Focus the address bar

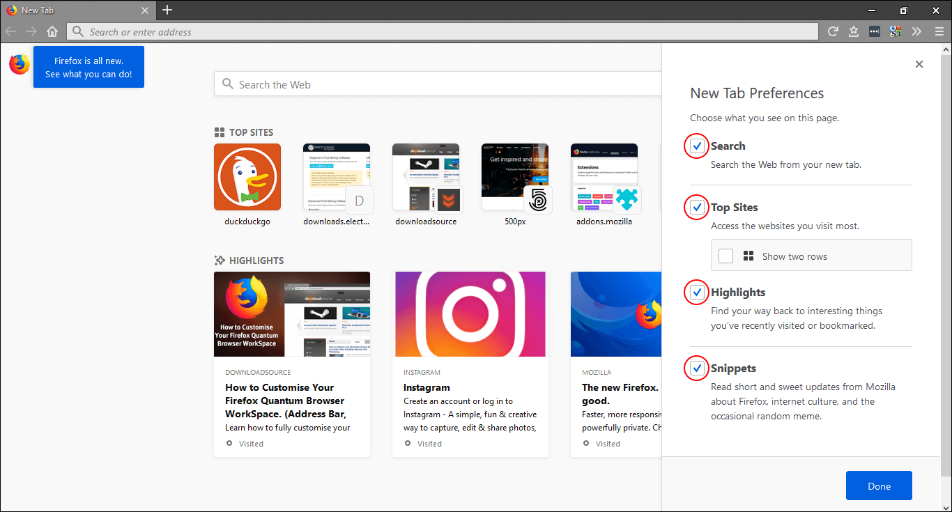tap(443, 31)
